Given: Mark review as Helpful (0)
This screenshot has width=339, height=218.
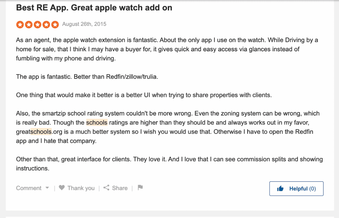Looking at the screenshot, I should tap(296, 189).
